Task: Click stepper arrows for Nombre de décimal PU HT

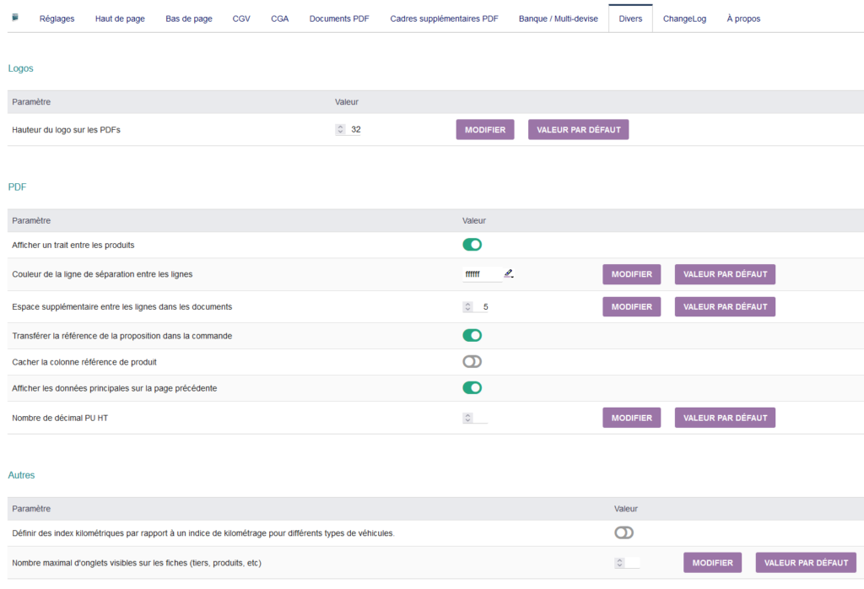Action: coord(467,418)
